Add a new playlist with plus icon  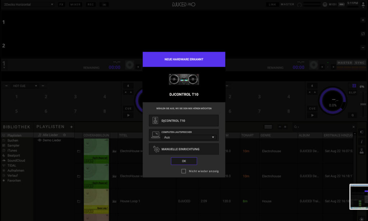[72, 127]
